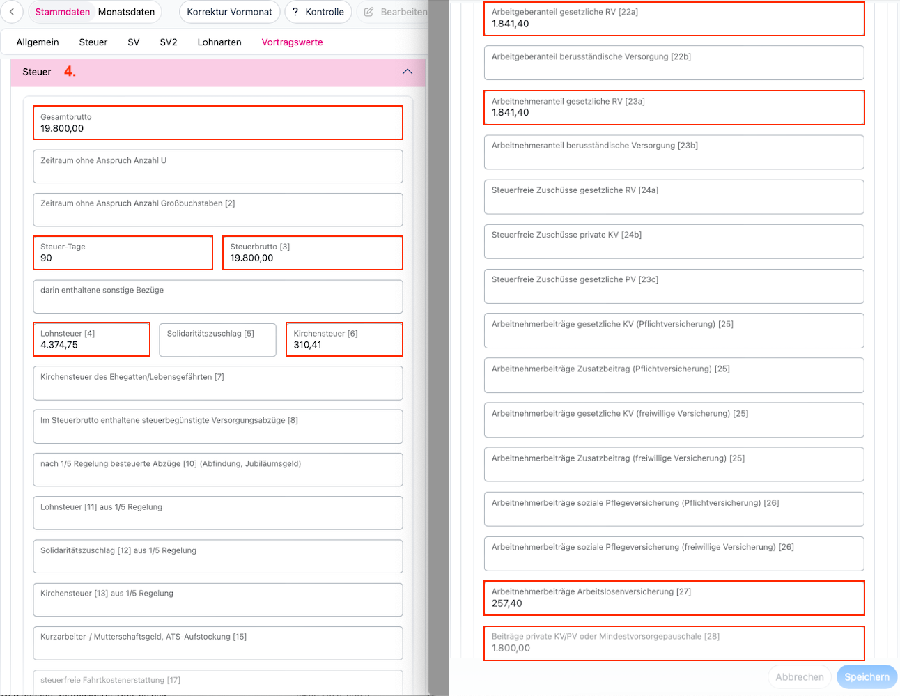The height and width of the screenshot is (696, 900).
Task: Click the back arrow icon
Action: tap(12, 12)
